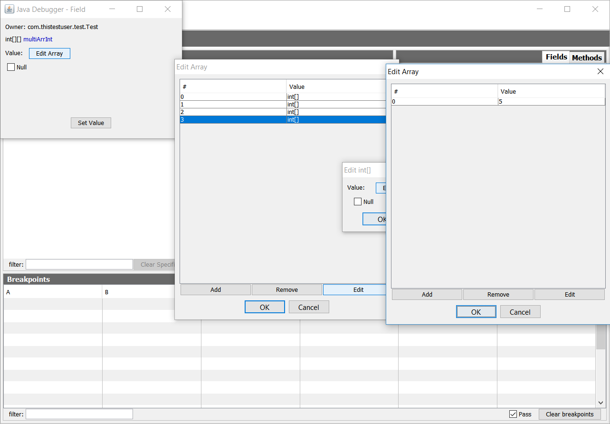Click Add in the Edit Array dialog showing value 5
This screenshot has width=610, height=424.
427,294
